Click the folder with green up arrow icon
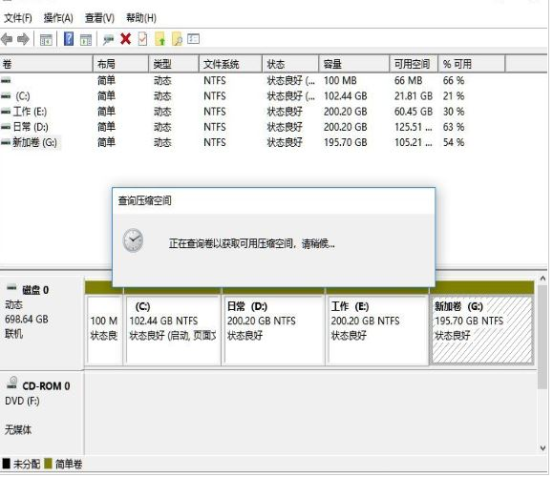553x477 pixels. 160,39
